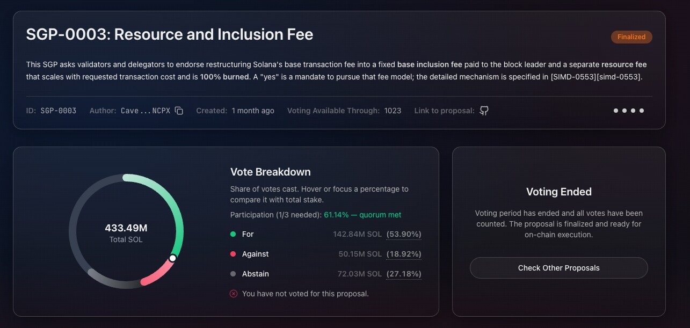Click the red X not-voted icon

[234, 294]
